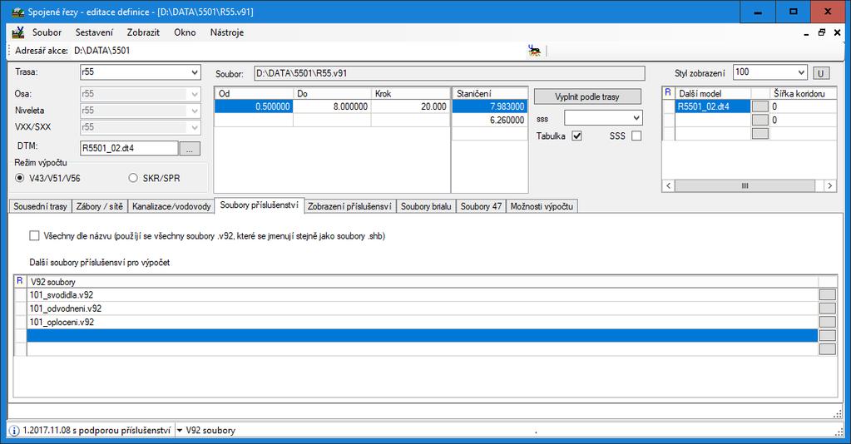Image resolution: width=851 pixels, height=444 pixels.
Task: Toggle the Tabulka checkbox
Action: click(577, 136)
